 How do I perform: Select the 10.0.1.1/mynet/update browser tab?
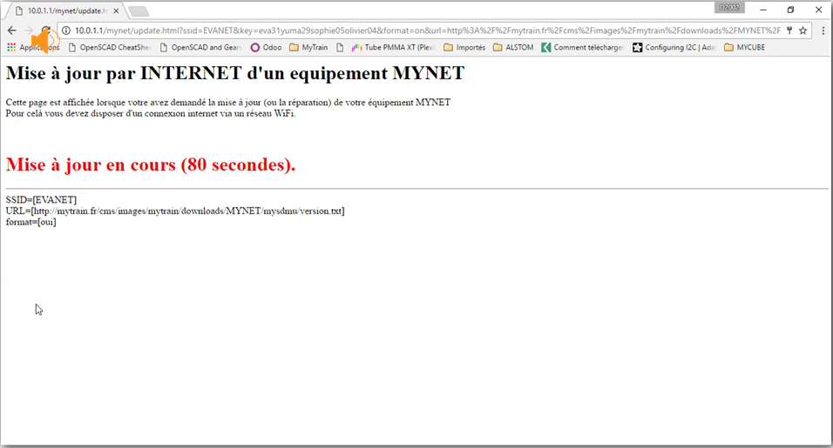(64, 10)
